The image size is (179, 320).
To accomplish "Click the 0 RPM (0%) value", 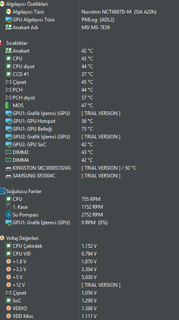I will (x=95, y=223).
